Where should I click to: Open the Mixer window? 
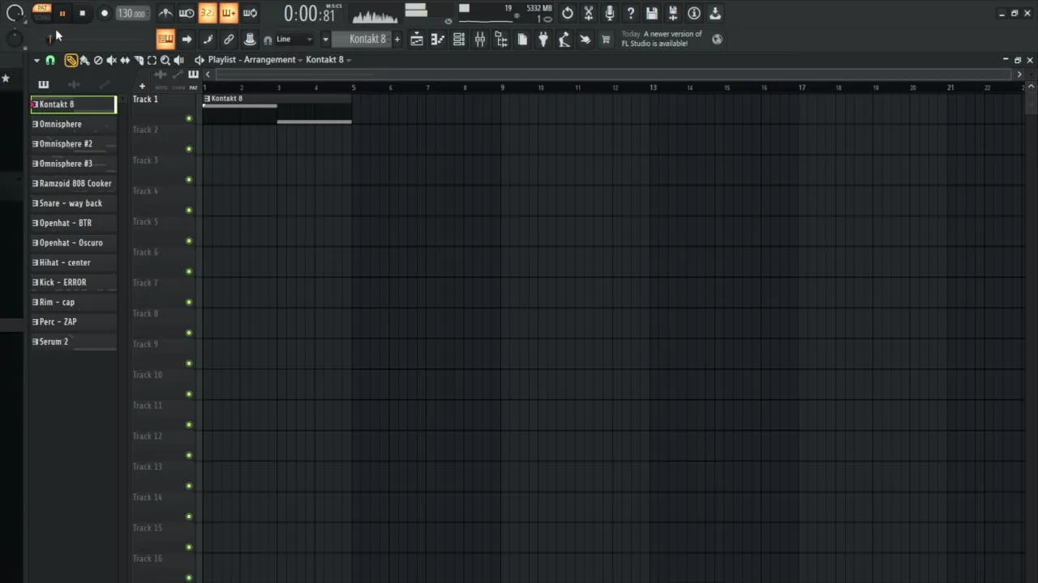480,39
